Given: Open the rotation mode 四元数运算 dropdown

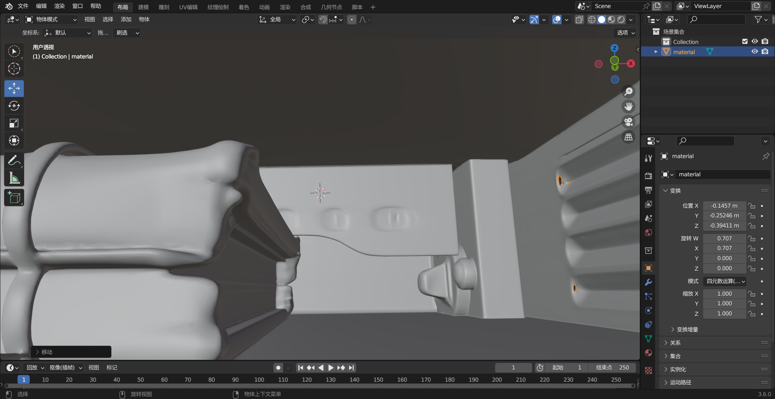Looking at the screenshot, I should click(725, 281).
